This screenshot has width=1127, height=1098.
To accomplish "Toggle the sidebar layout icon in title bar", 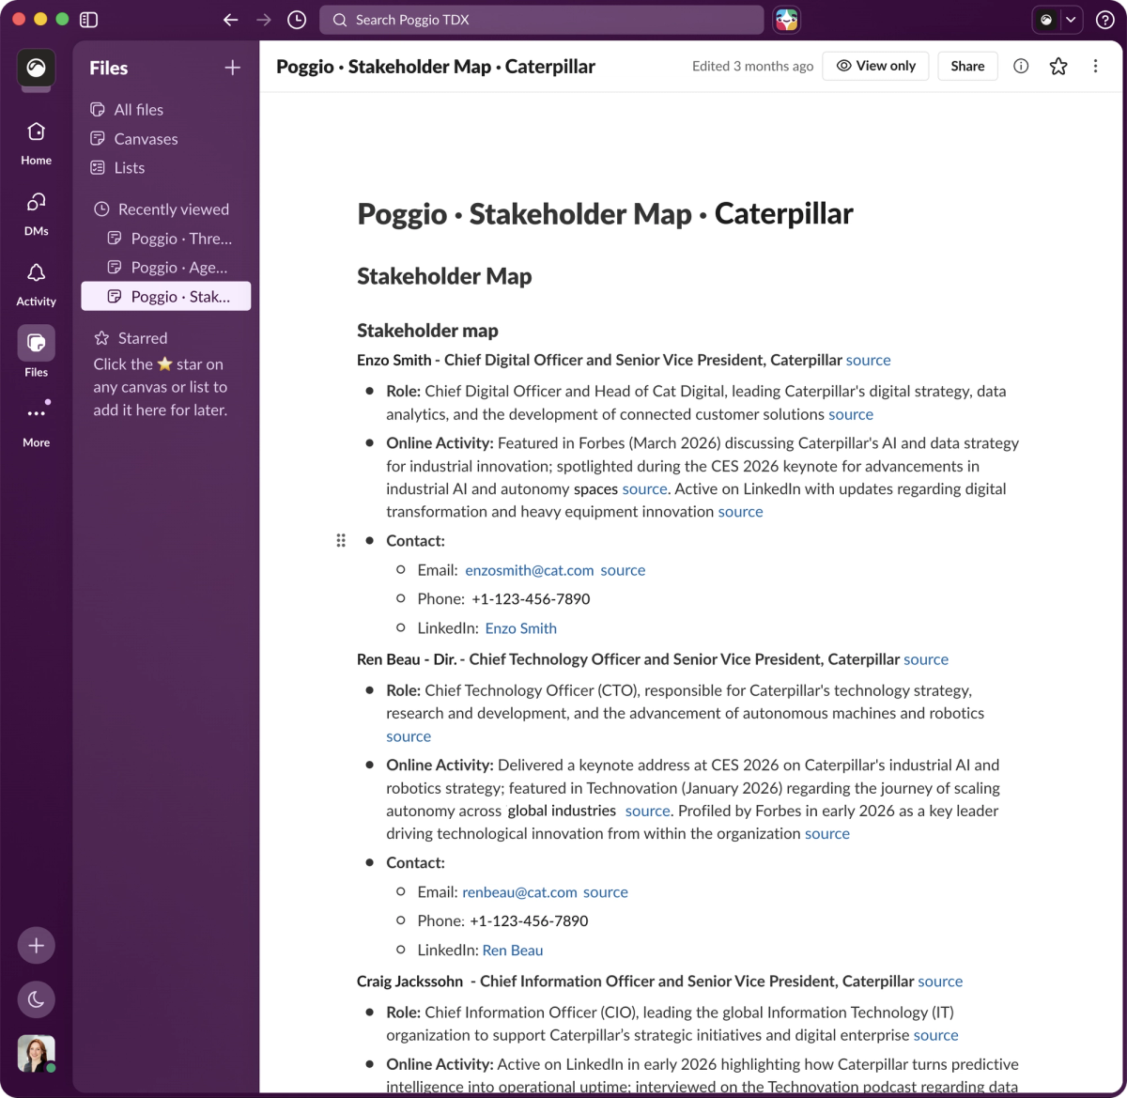I will pyautogui.click(x=89, y=20).
